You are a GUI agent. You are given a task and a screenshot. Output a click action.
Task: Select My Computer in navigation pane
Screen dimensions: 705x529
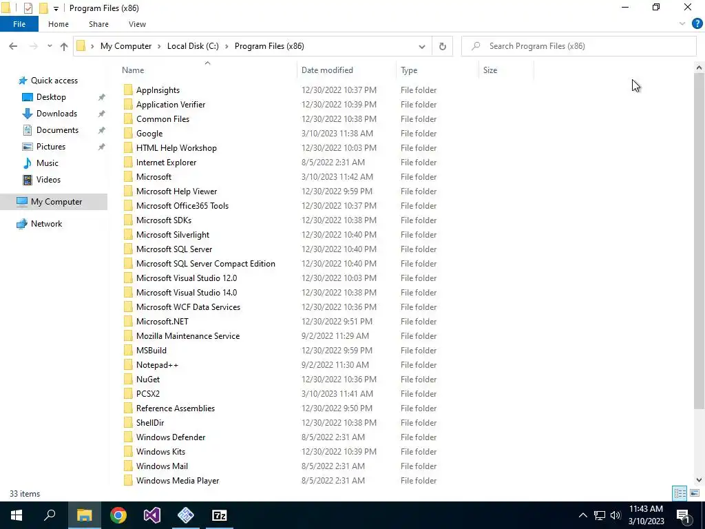pos(54,202)
